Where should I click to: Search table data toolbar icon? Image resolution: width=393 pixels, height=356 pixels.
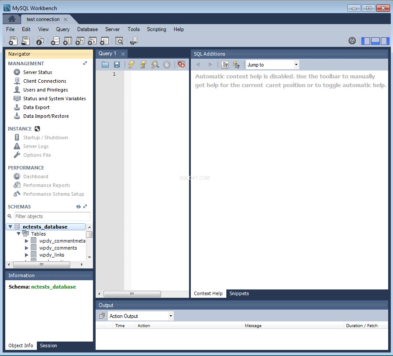[119, 41]
